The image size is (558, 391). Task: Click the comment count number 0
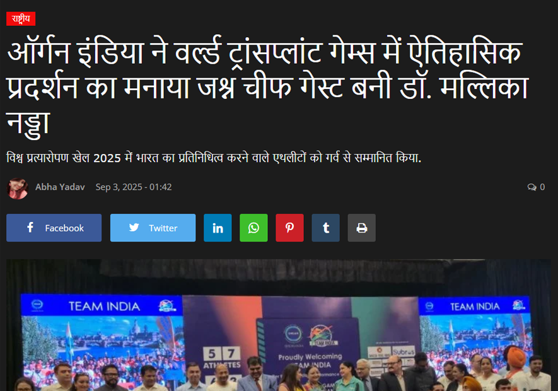pyautogui.click(x=542, y=187)
